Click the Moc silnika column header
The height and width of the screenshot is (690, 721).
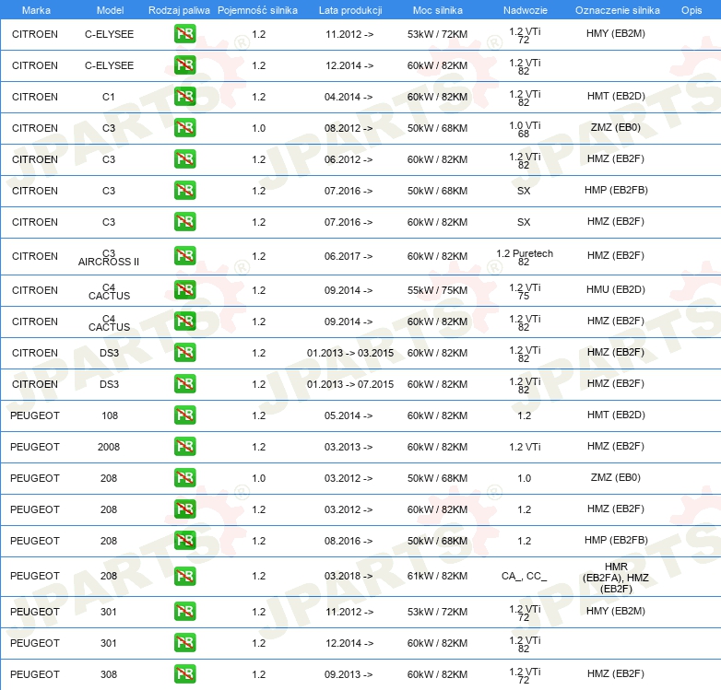tap(438, 10)
